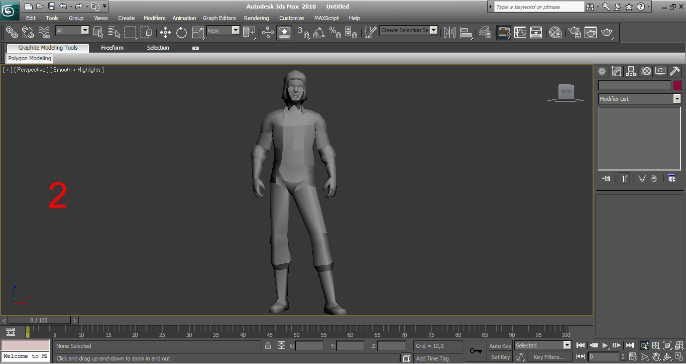This screenshot has width=686, height=364.
Task: Open the Schematic View
Action: point(535,32)
